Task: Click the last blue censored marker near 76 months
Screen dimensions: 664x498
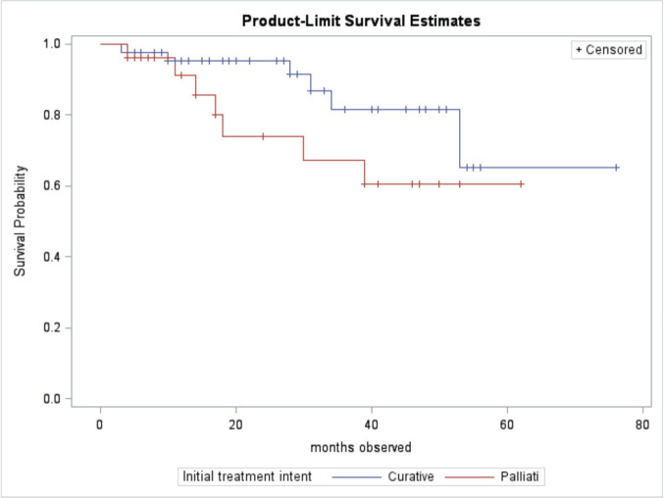Action: [617, 168]
